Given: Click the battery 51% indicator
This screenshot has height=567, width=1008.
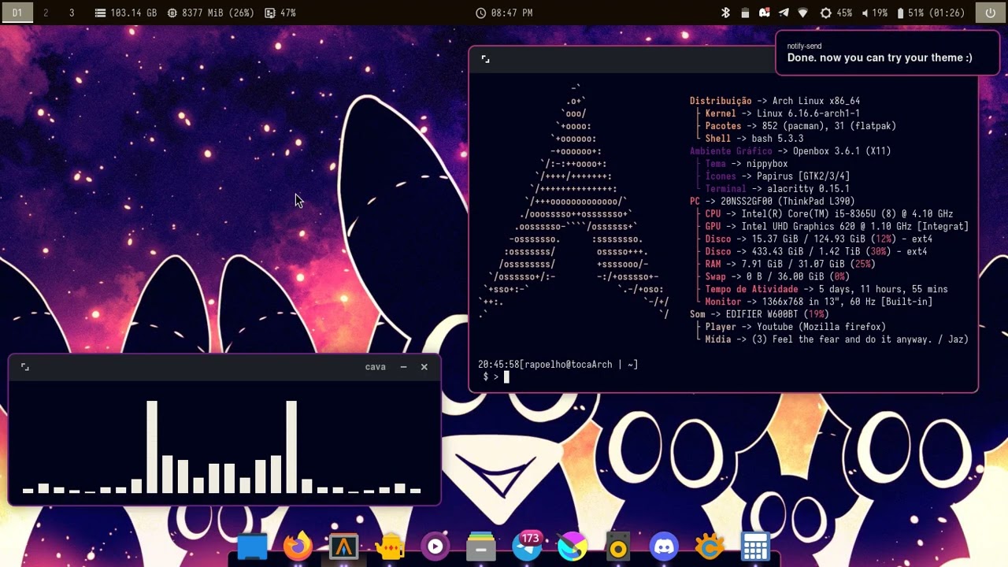Looking at the screenshot, I should (x=931, y=13).
